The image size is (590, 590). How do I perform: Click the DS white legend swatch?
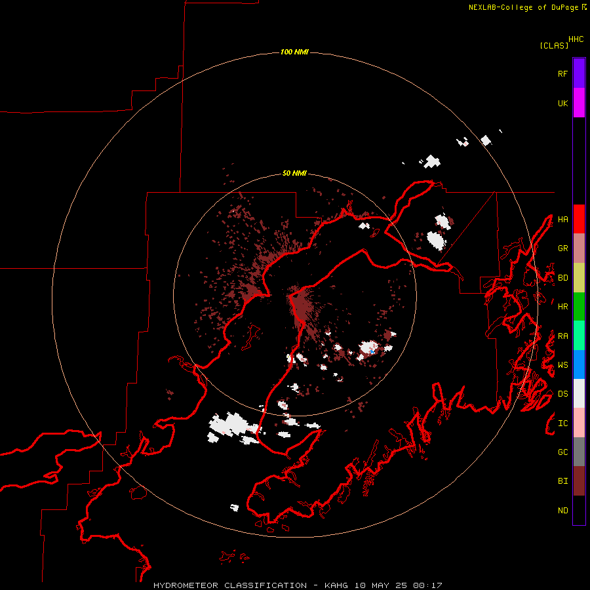click(x=579, y=393)
